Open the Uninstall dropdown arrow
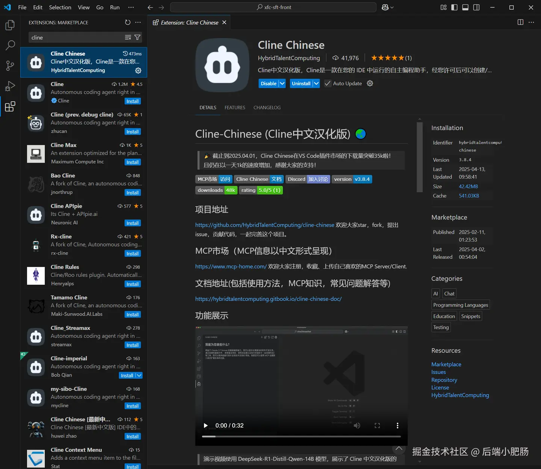541x469 pixels. [316, 83]
